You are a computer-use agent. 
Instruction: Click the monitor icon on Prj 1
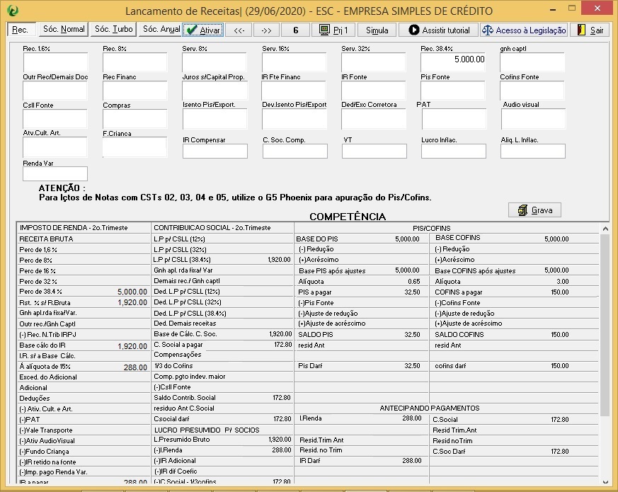pyautogui.click(x=324, y=30)
